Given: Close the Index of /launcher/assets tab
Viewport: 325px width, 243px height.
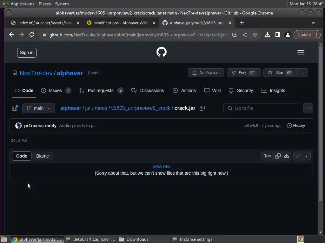Looking at the screenshot, I should coord(78,23).
